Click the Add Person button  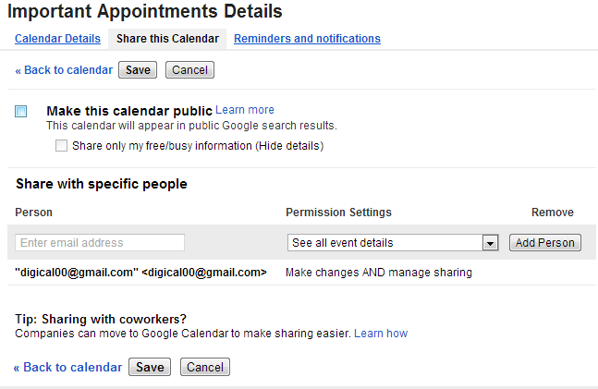(x=544, y=243)
